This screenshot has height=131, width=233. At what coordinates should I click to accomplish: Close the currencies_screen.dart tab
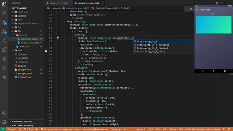(x=103, y=3)
